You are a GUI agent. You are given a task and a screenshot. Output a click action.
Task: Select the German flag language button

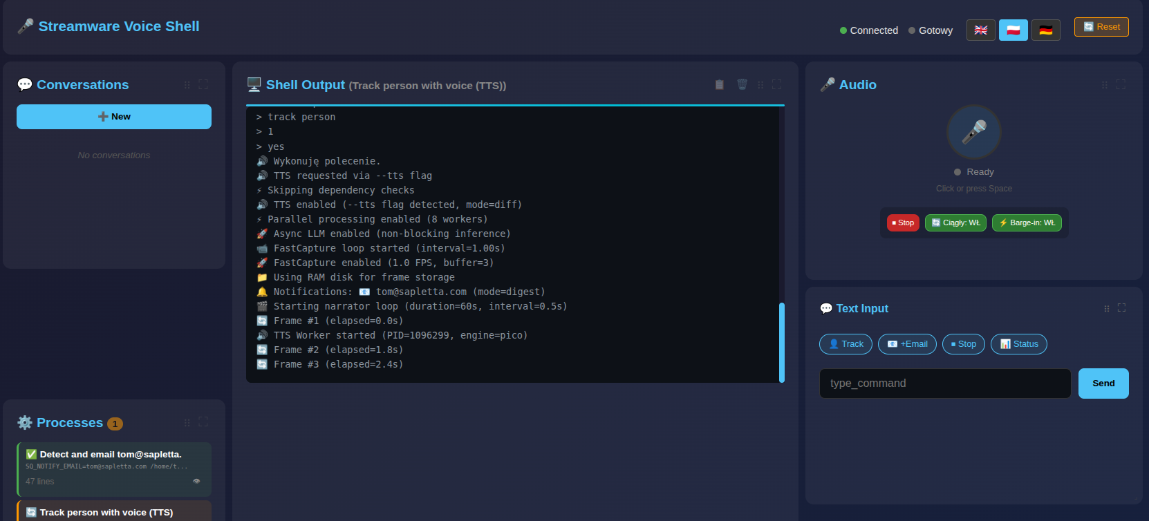tap(1045, 30)
